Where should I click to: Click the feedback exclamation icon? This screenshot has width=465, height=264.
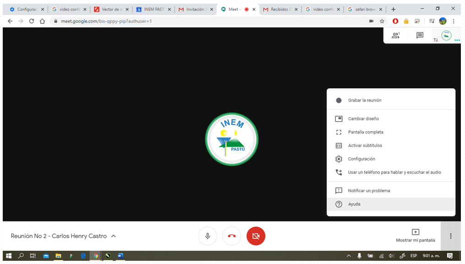click(339, 190)
